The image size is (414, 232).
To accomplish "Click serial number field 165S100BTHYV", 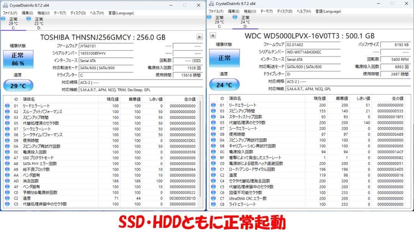I will pyautogui.click(x=106, y=53).
